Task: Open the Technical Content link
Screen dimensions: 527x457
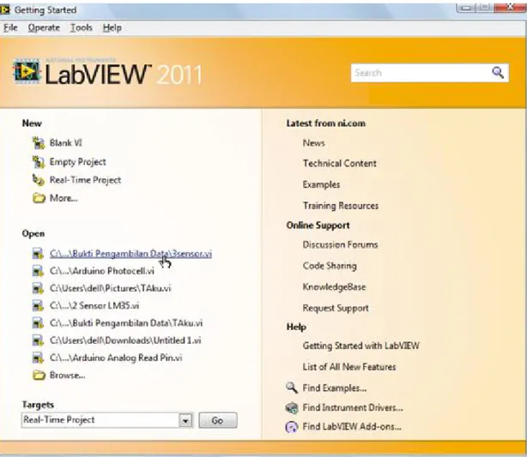Action: [x=339, y=164]
